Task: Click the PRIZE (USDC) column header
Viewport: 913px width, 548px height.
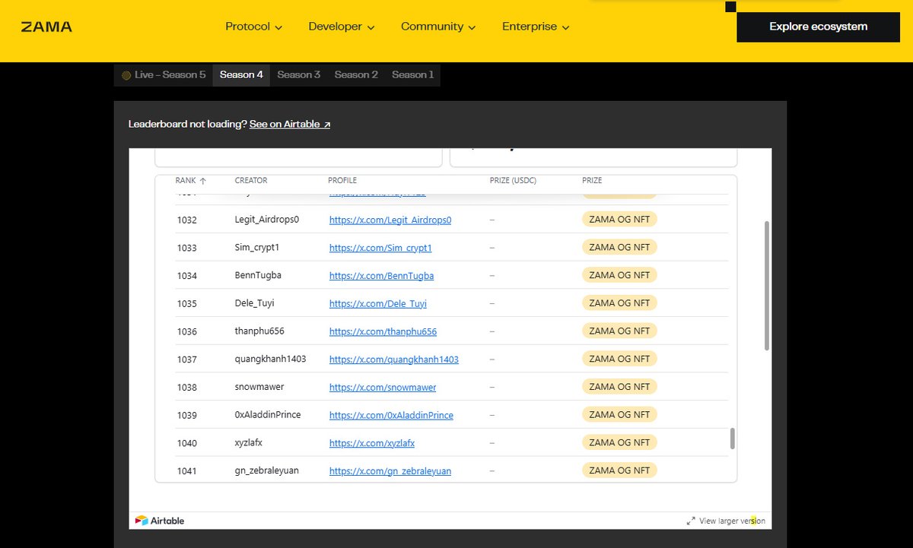Action: coord(514,181)
